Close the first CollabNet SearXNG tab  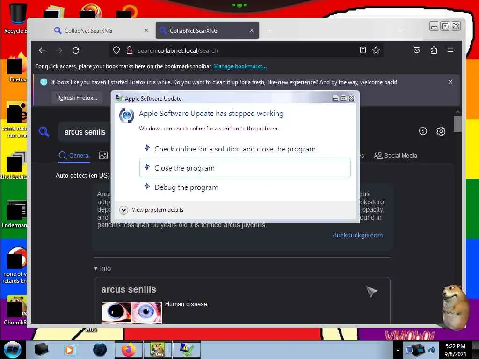[146, 30]
